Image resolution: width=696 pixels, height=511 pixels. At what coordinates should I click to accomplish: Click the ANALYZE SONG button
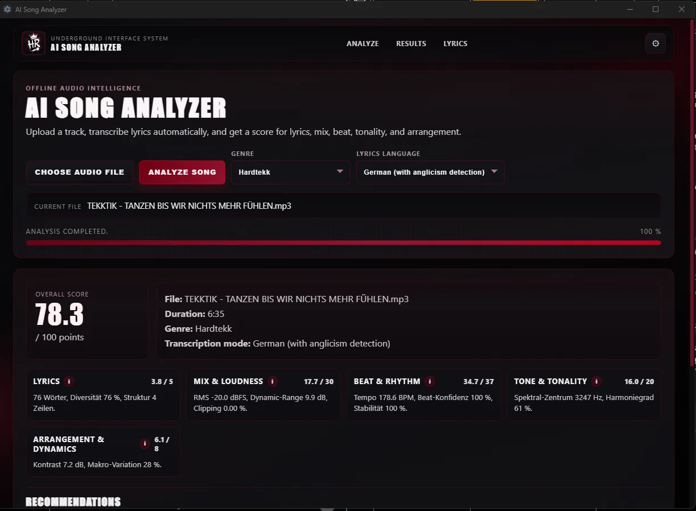pyautogui.click(x=182, y=172)
